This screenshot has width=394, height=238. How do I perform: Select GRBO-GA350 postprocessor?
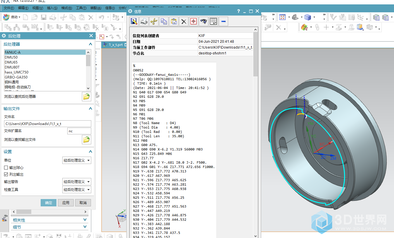point(45,77)
